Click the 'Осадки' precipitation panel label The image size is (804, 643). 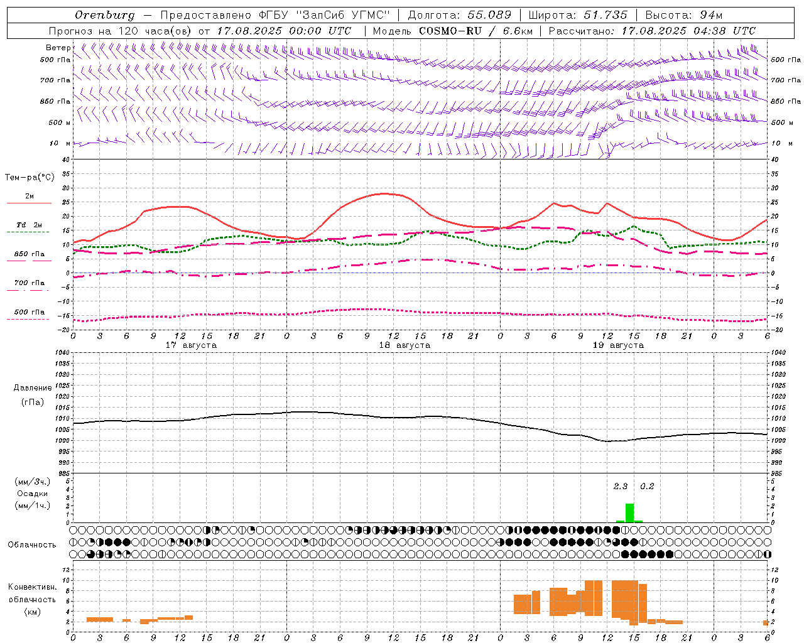(x=33, y=494)
